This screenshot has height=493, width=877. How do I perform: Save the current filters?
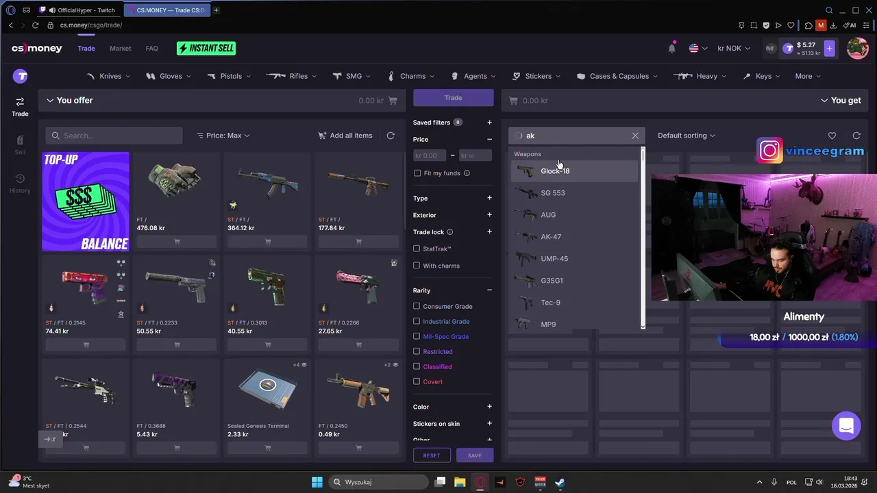coord(475,455)
